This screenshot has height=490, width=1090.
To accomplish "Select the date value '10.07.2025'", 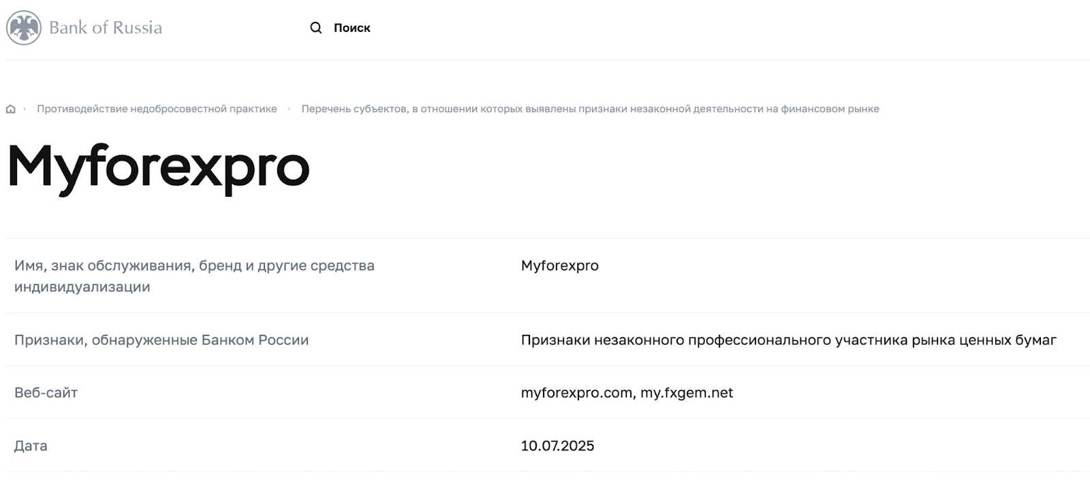I will (557, 446).
